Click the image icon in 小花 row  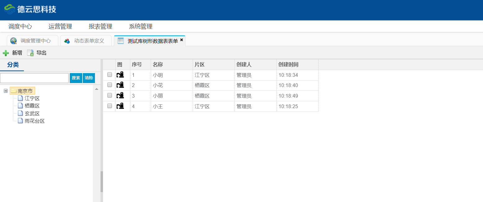(120, 85)
